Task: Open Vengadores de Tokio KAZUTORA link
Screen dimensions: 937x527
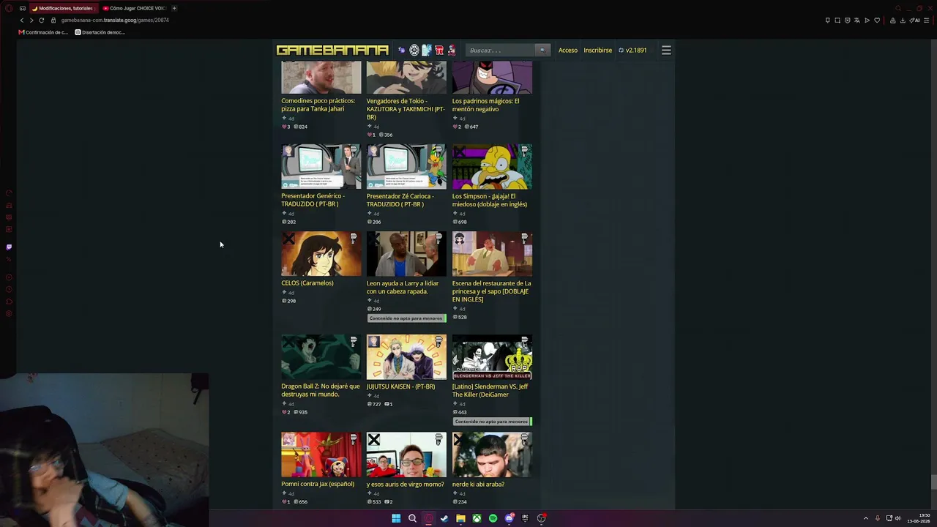Action: 406,109
